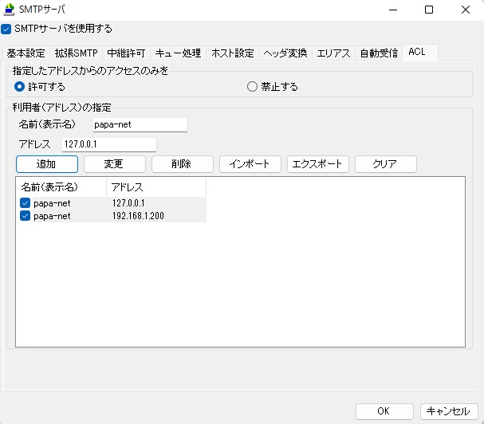
Task: Sort by the 名前(表示名) column header
Action: (61, 187)
